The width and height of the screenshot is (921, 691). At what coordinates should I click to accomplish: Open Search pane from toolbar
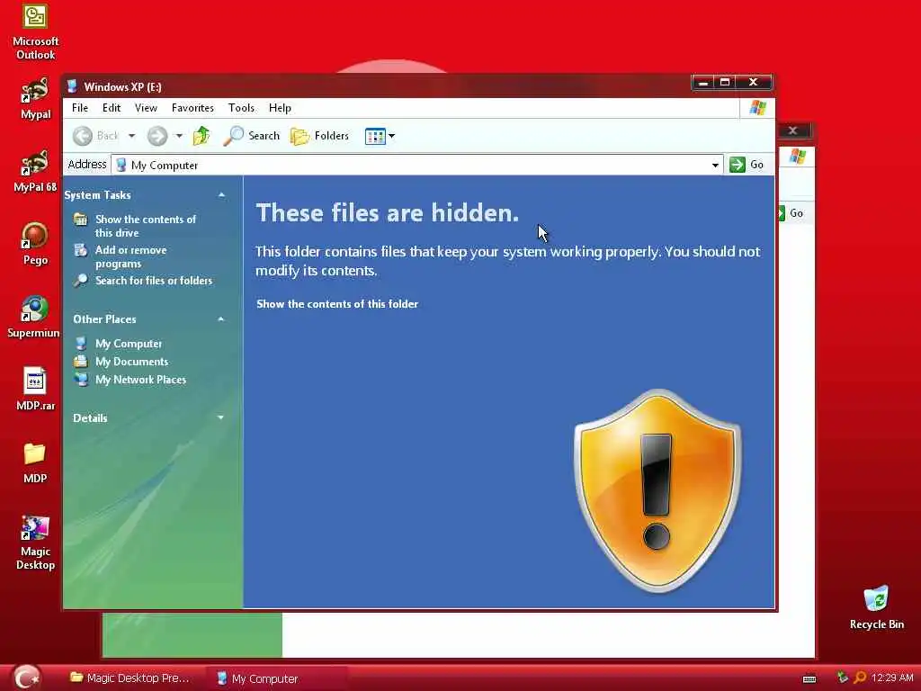tap(252, 136)
